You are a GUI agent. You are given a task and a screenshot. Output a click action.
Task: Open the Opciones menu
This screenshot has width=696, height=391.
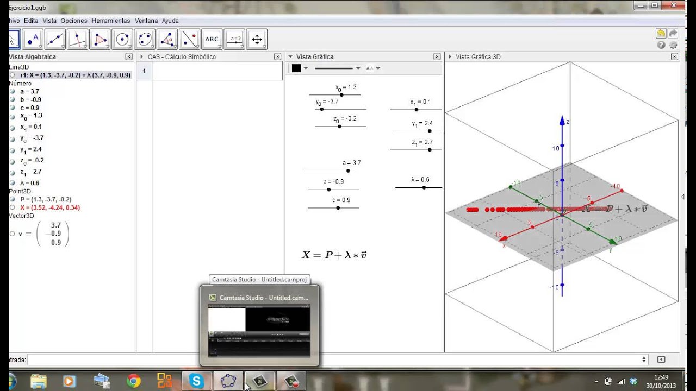coord(74,21)
